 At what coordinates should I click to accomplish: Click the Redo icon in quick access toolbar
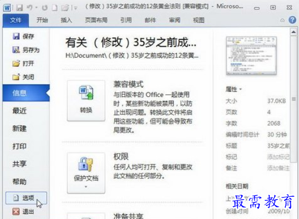(45, 8)
